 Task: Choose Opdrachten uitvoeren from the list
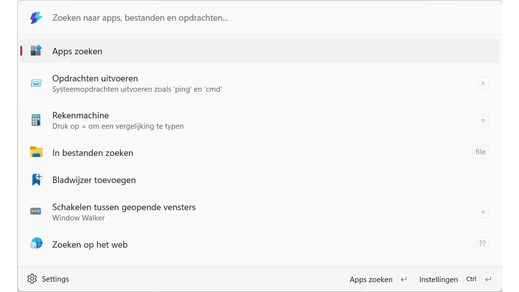[x=95, y=78]
